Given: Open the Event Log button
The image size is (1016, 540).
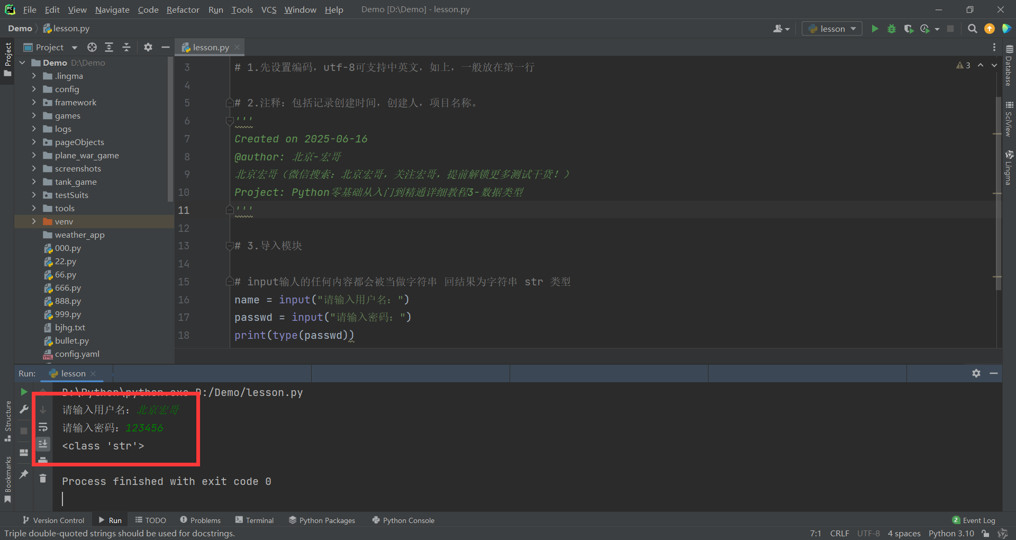Looking at the screenshot, I should tap(974, 520).
